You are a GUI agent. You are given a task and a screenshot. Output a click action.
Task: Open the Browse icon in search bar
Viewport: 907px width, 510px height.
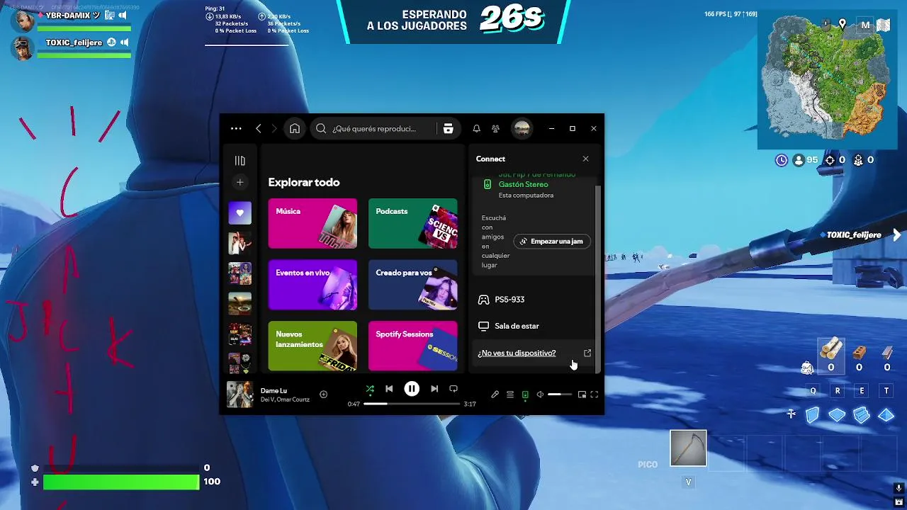[x=448, y=128]
